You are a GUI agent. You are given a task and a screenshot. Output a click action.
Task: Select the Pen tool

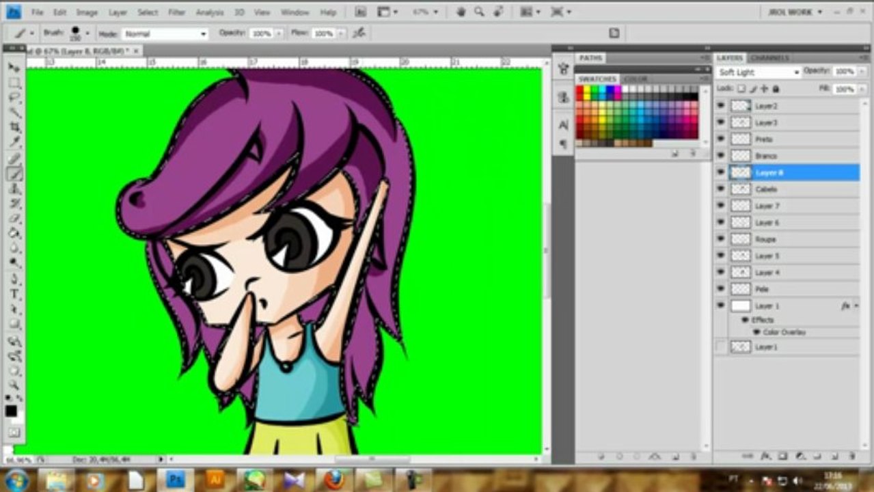pyautogui.click(x=14, y=279)
